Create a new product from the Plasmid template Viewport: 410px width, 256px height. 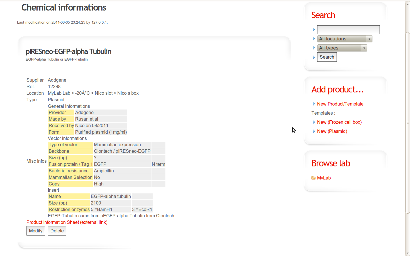coord(332,131)
